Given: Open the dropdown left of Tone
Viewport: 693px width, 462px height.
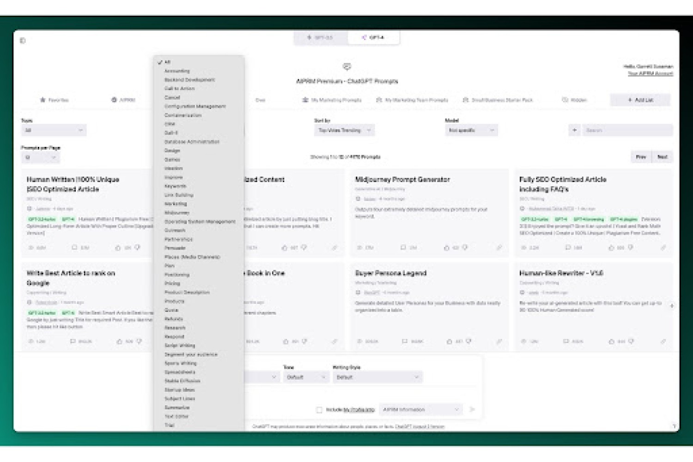Looking at the screenshot, I should (x=261, y=377).
